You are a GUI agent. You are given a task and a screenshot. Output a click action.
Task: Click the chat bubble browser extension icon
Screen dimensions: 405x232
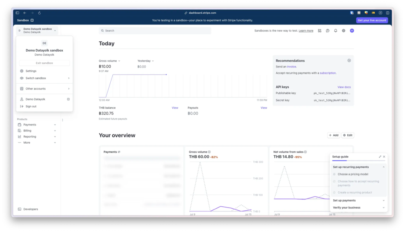tap(359, 13)
